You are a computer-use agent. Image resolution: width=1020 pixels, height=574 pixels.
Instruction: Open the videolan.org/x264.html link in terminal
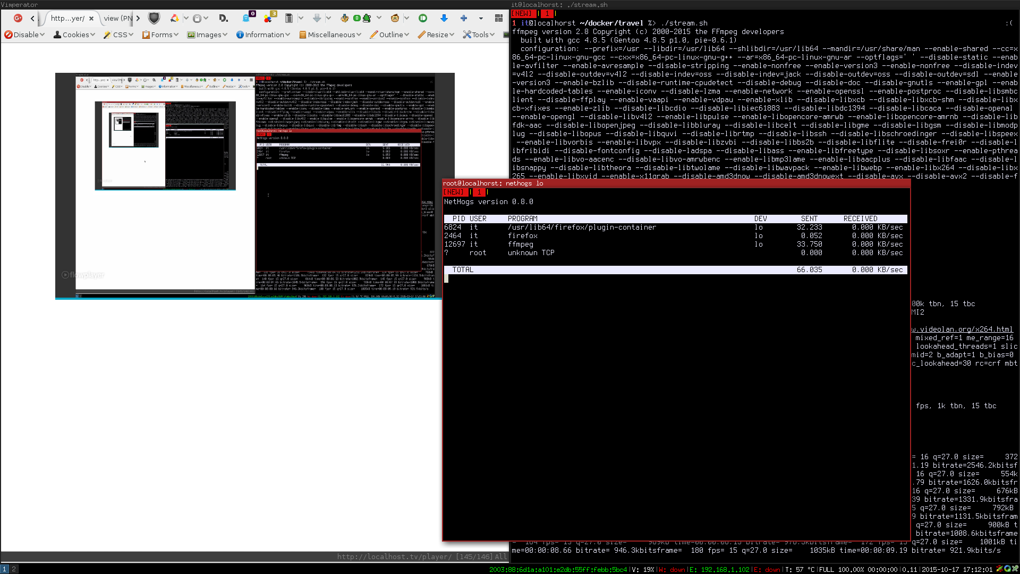pyautogui.click(x=963, y=329)
